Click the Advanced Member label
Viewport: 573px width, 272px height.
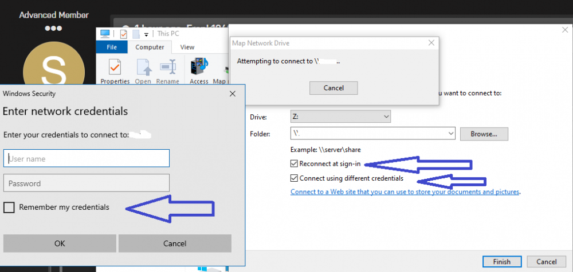click(x=54, y=15)
